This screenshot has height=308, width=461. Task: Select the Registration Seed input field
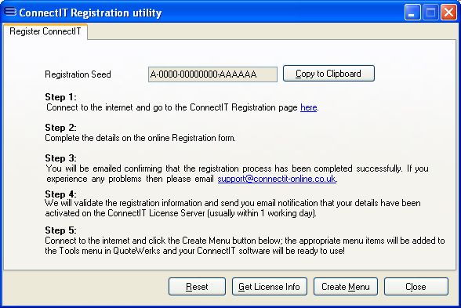212,74
